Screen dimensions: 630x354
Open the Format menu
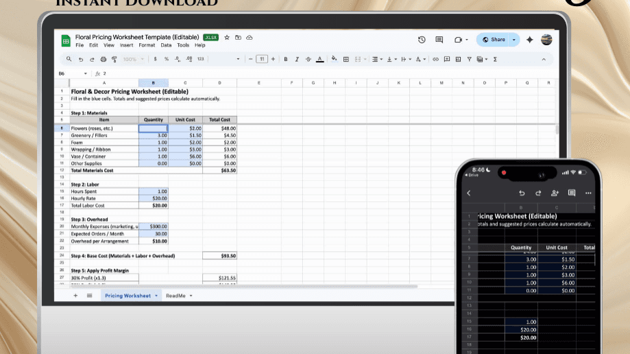(147, 45)
